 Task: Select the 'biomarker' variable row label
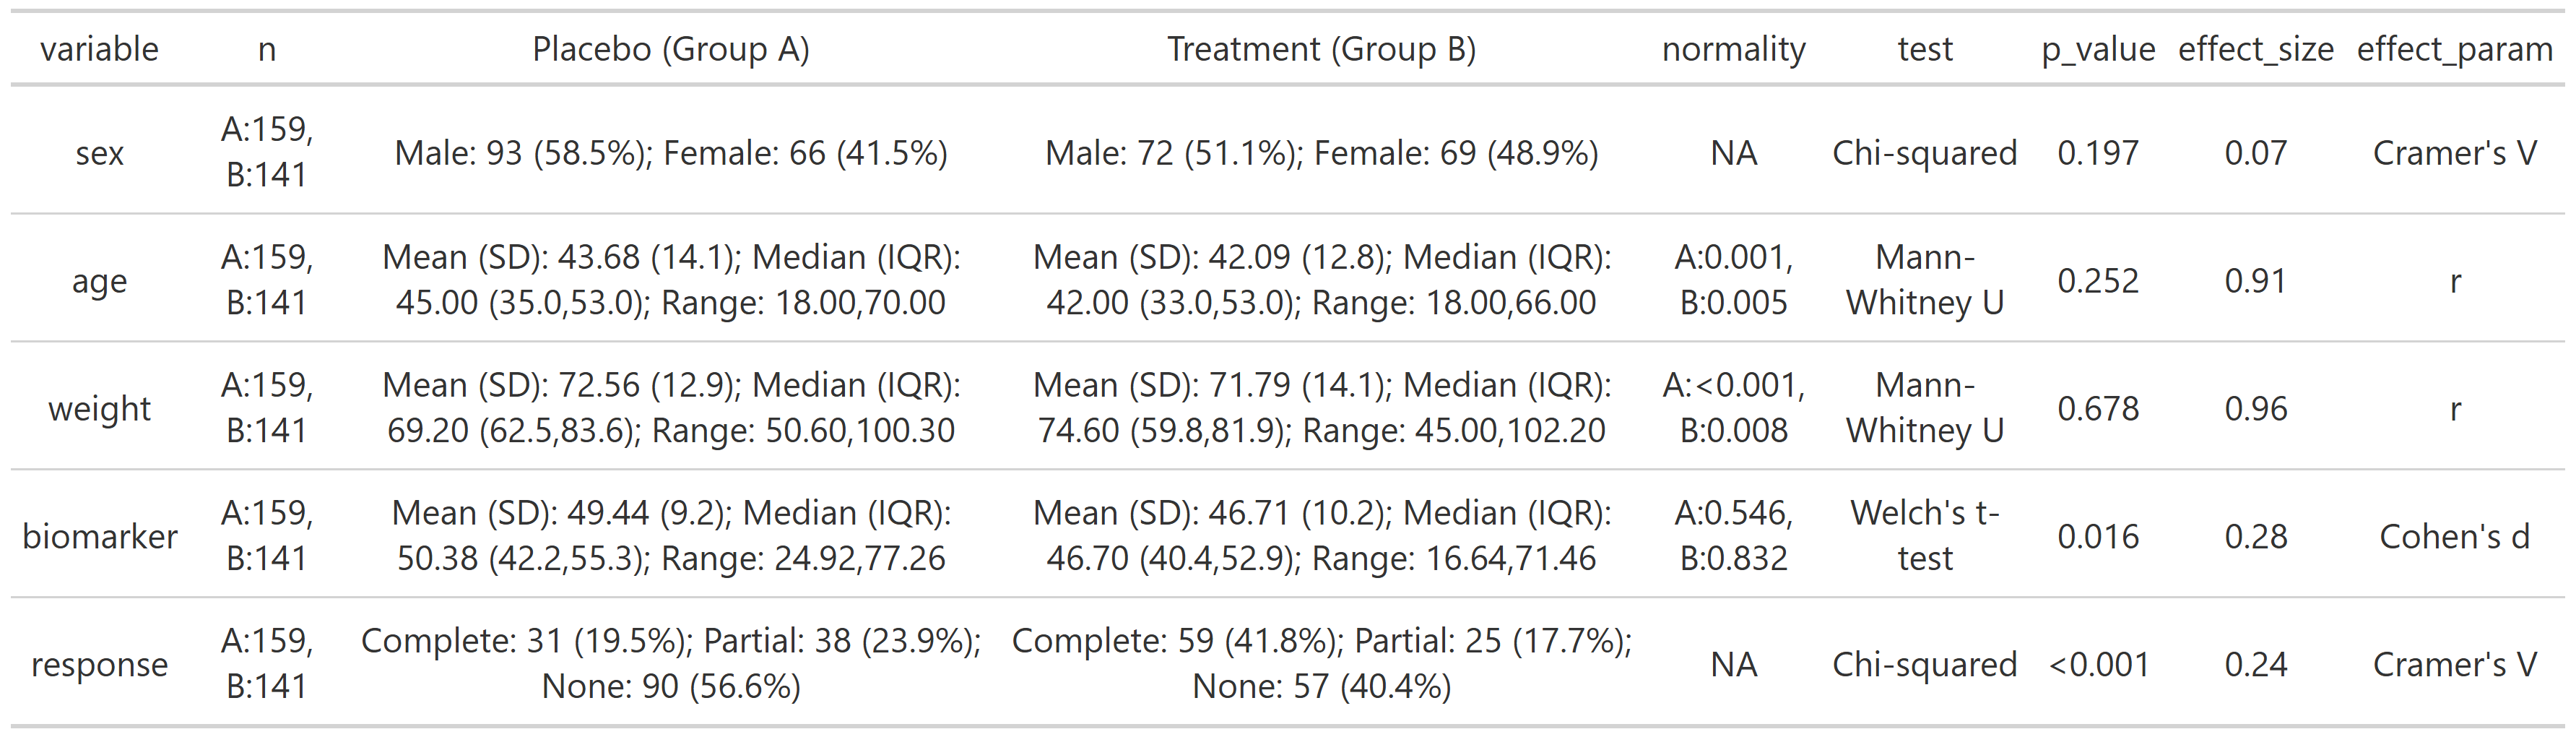[x=99, y=537]
